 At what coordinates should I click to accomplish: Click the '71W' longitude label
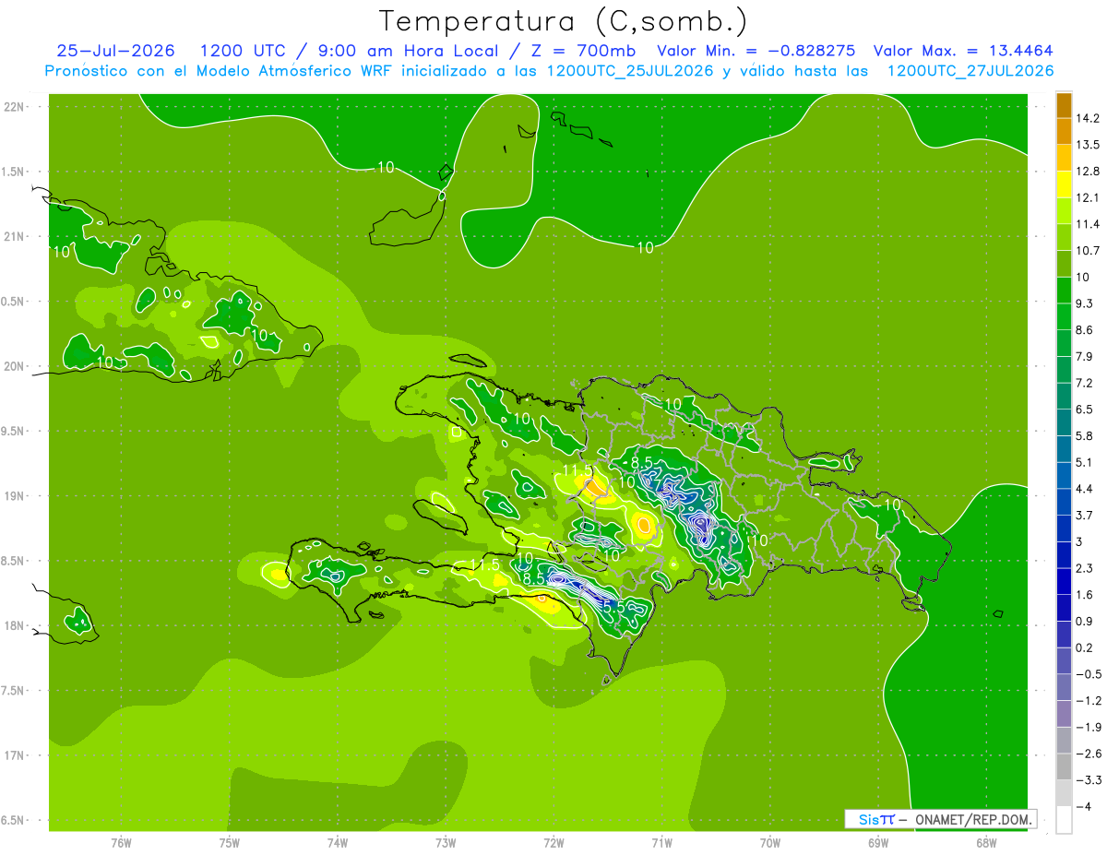coord(661,842)
